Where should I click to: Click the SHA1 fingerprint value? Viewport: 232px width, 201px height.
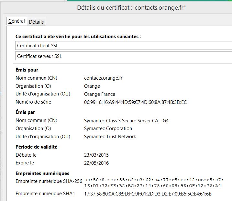148,194
